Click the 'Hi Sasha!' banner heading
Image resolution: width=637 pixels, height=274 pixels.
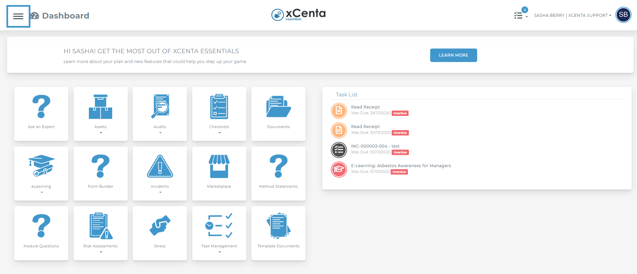pos(151,51)
